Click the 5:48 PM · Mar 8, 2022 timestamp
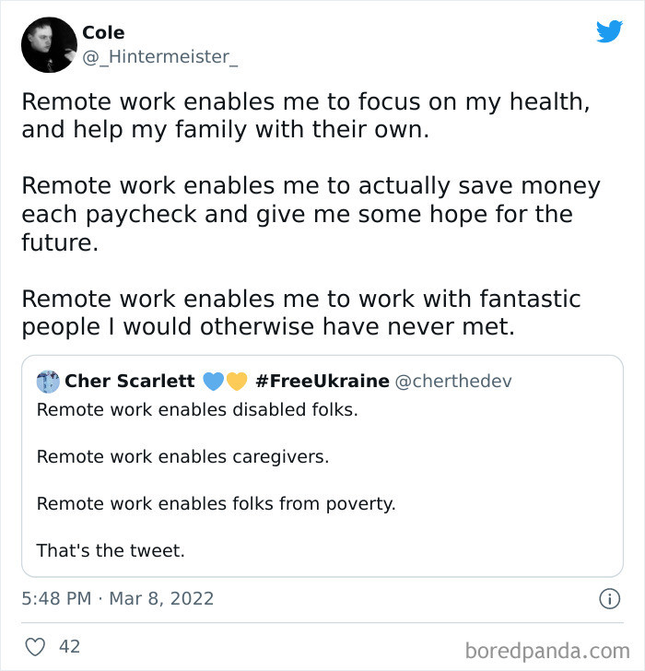The image size is (645, 671). click(118, 598)
